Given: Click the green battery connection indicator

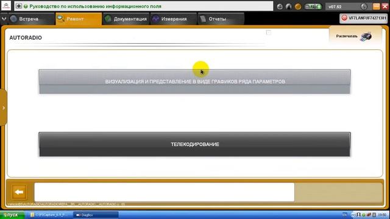Looking at the screenshot, I should (313, 7).
